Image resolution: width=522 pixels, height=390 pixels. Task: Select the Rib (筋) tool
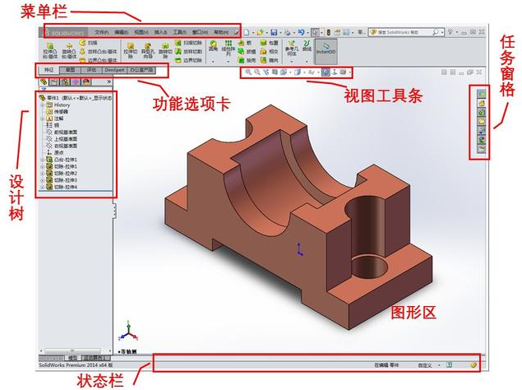click(245, 43)
